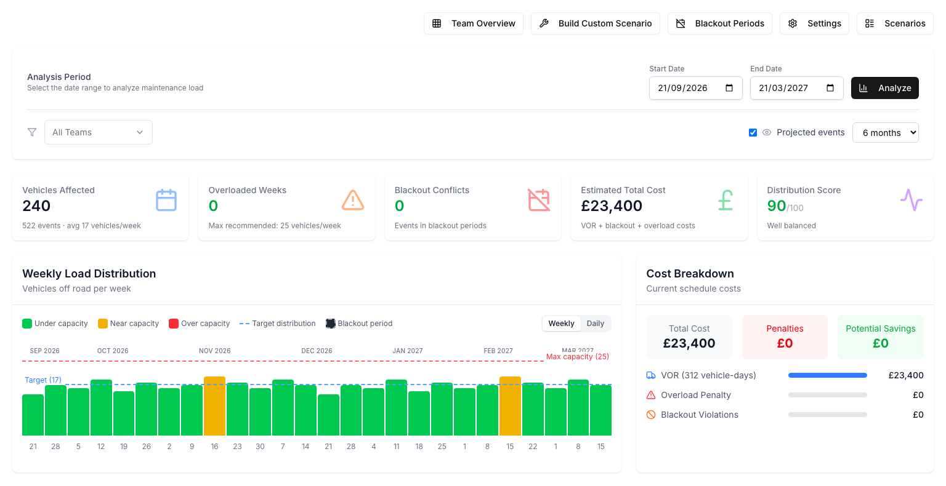Click the funnel filter icon beside All Teams
The image size is (946, 486).
click(x=32, y=132)
